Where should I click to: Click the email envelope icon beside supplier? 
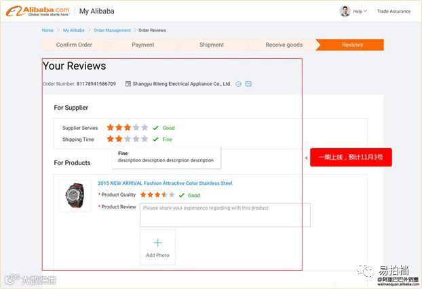point(249,84)
